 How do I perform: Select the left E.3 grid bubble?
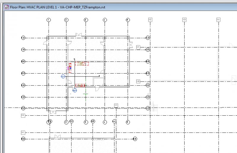pos(23,74)
